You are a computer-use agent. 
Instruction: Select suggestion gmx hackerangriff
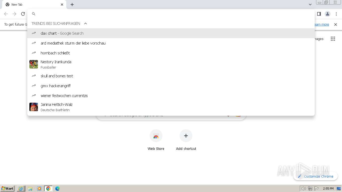(171, 86)
